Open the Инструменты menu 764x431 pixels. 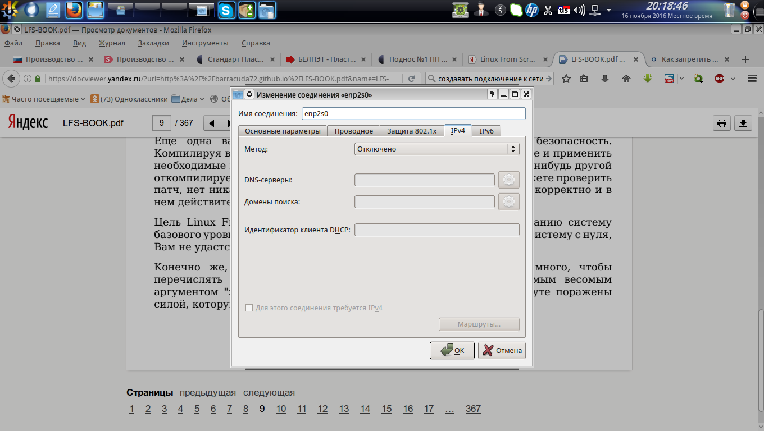tap(205, 43)
